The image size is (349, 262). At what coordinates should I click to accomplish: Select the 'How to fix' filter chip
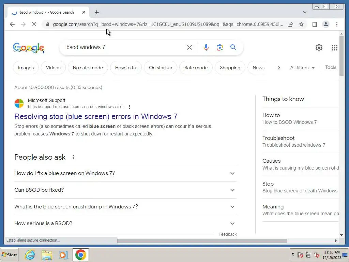(x=126, y=68)
